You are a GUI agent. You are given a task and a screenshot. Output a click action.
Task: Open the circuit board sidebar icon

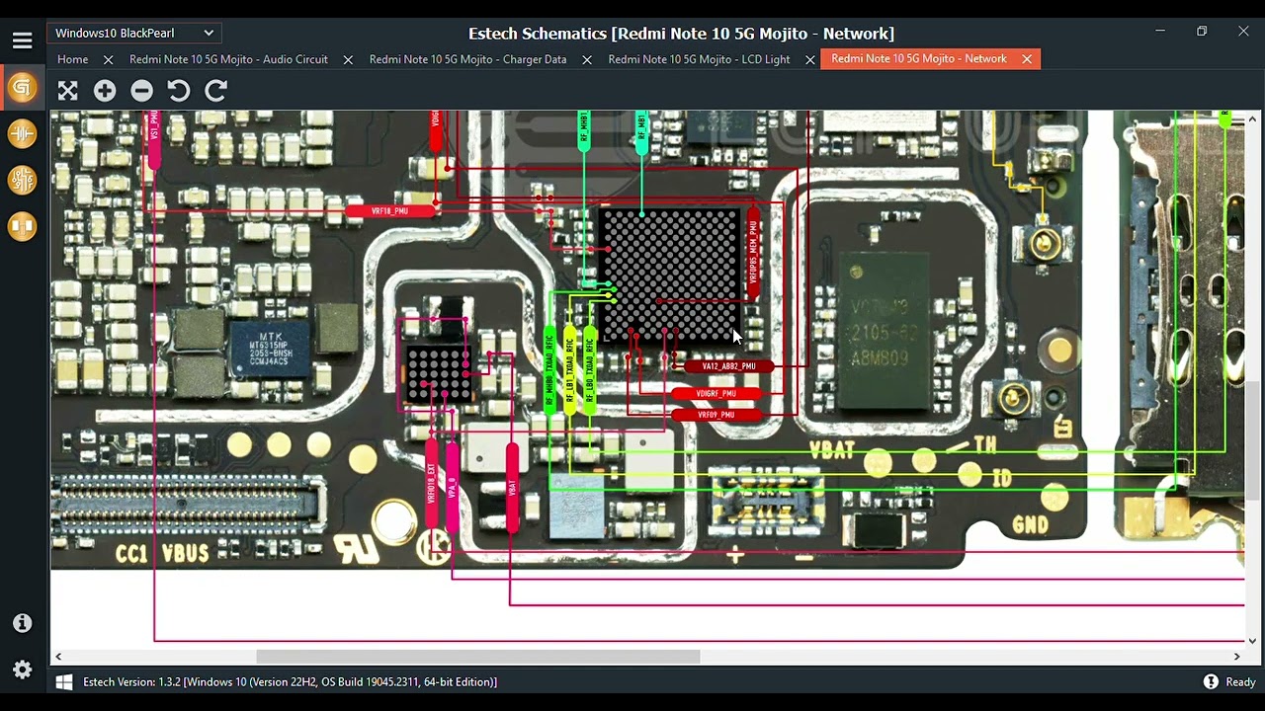tap(22, 180)
